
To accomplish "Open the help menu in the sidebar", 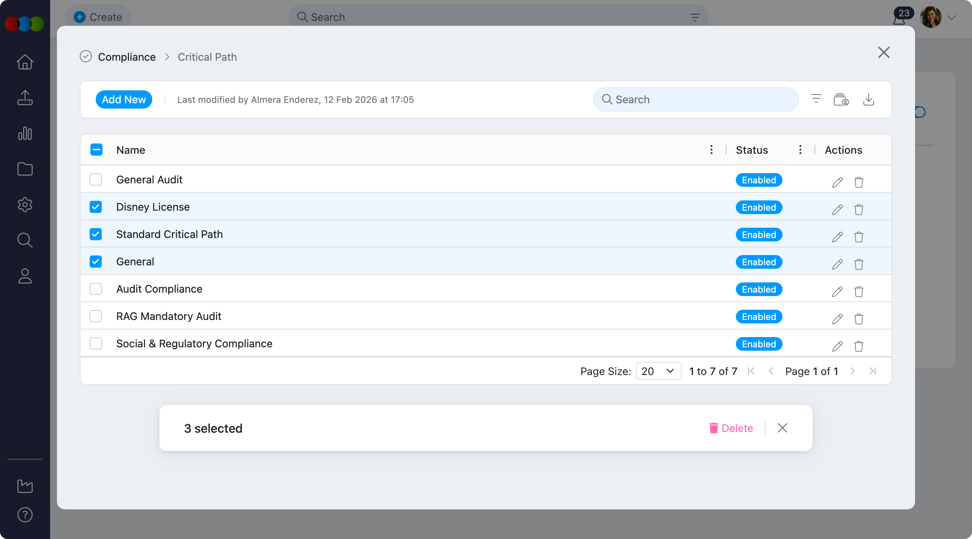I will pos(24,515).
